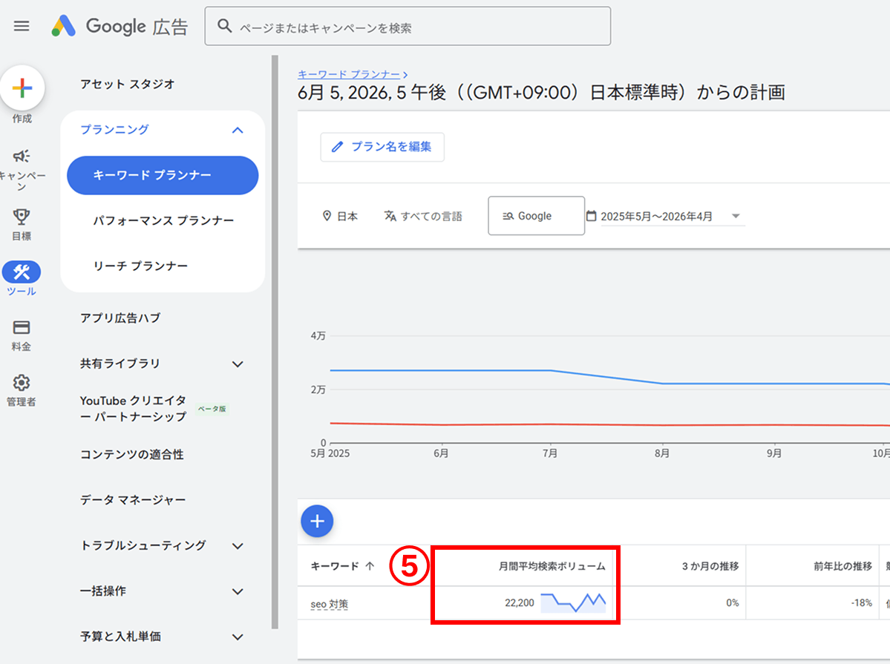The height and width of the screenshot is (664, 890).
Task: Expand 予算と入札単価 section
Action: tap(238, 637)
